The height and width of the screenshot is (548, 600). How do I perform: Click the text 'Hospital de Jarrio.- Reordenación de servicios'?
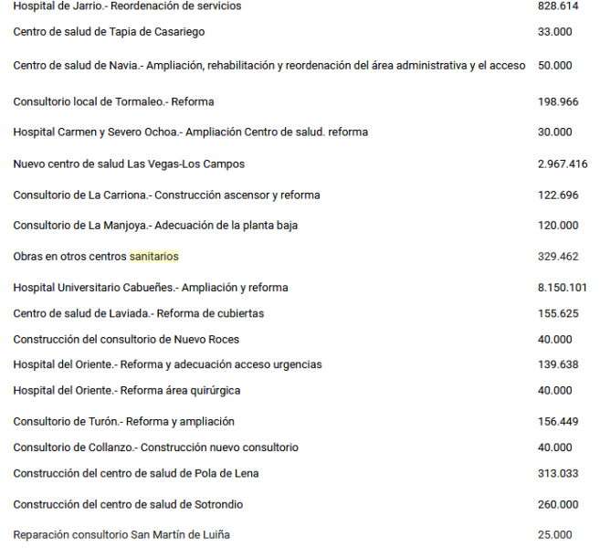click(x=127, y=6)
